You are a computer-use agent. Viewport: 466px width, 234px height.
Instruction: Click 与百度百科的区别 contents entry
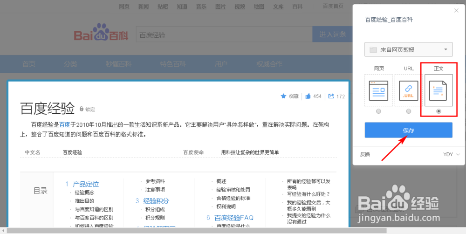tap(94, 218)
